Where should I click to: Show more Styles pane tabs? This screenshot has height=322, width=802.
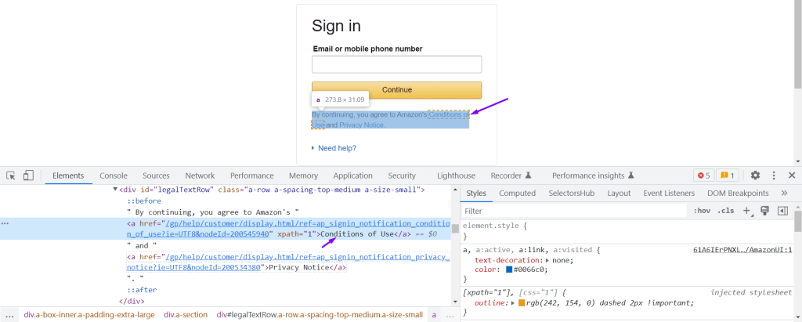(784, 193)
